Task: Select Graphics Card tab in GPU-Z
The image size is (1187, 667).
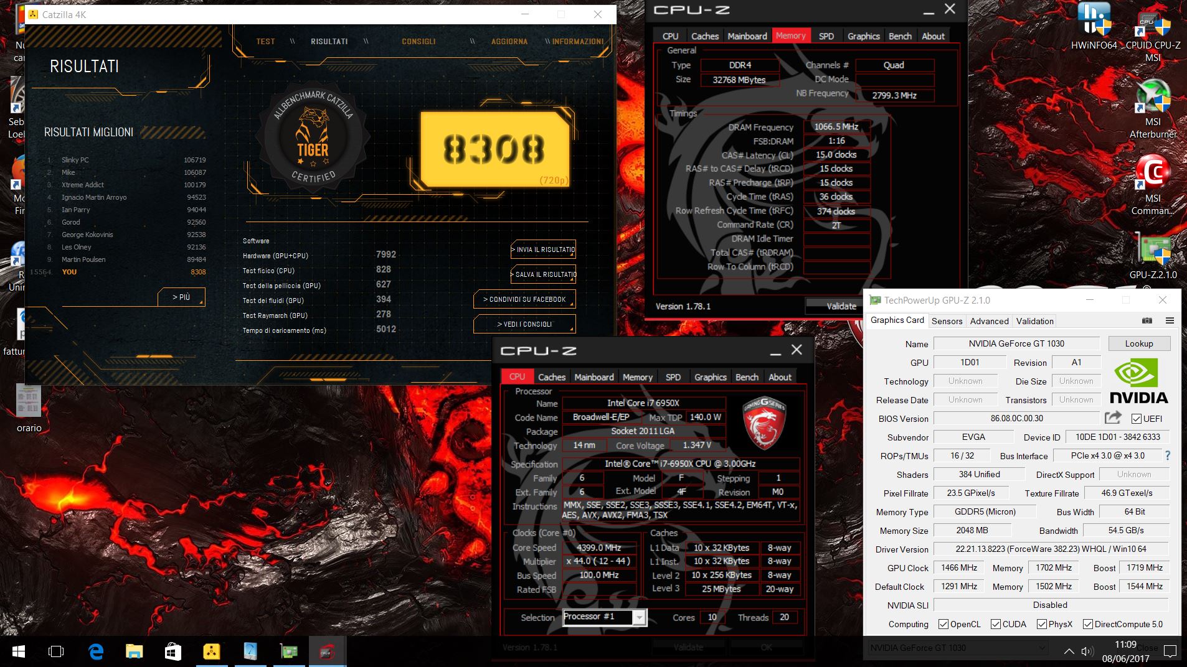Action: pyautogui.click(x=897, y=320)
